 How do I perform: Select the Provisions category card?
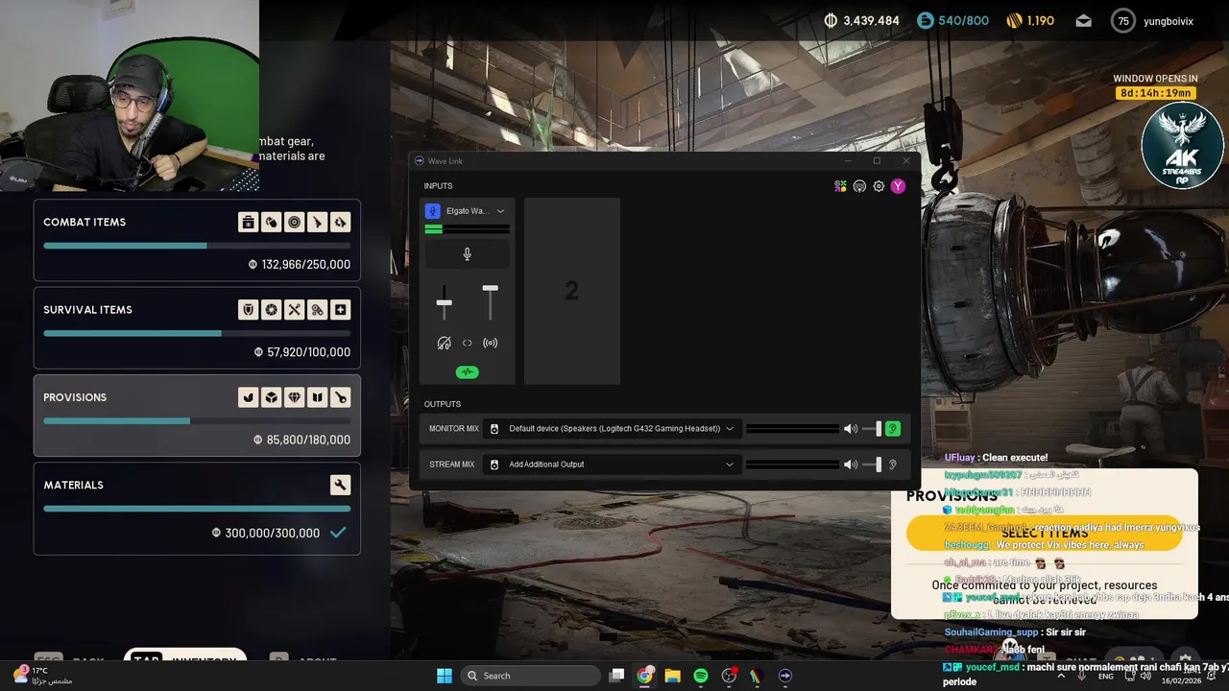click(197, 416)
